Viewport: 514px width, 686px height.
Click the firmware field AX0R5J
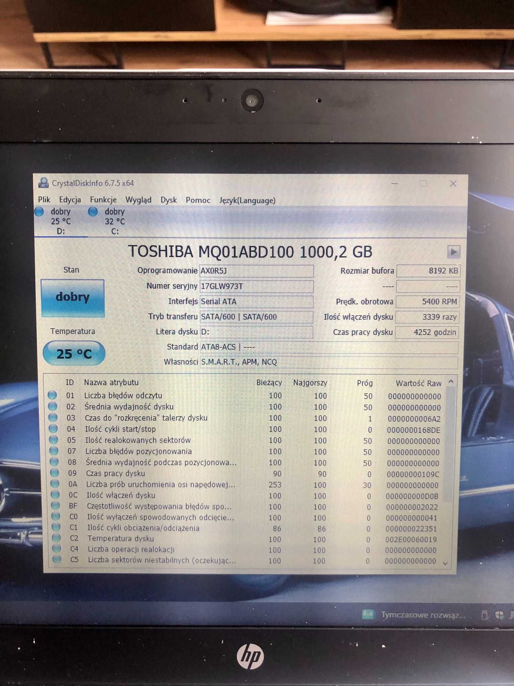256,271
